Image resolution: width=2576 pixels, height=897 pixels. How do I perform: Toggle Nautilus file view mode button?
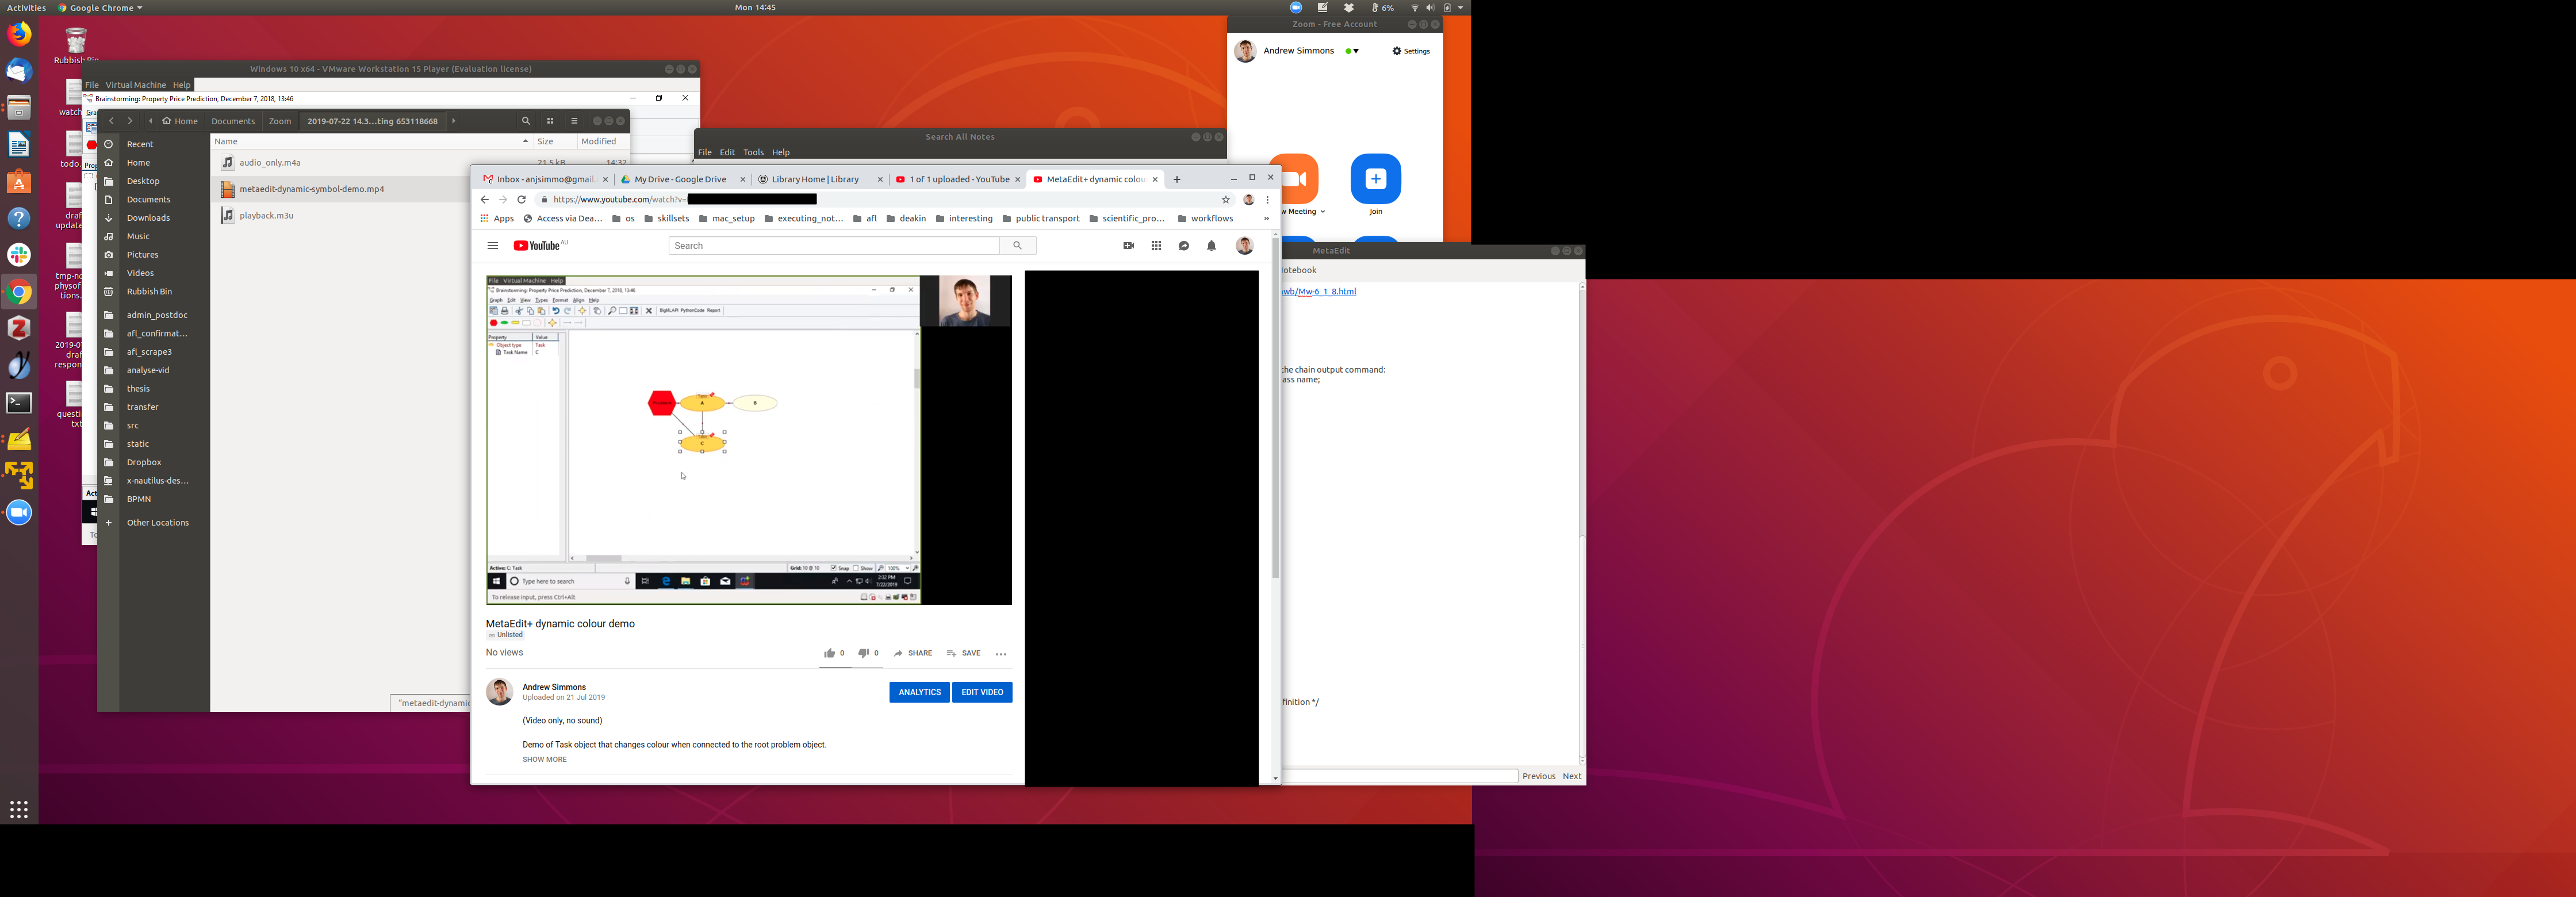click(x=550, y=121)
